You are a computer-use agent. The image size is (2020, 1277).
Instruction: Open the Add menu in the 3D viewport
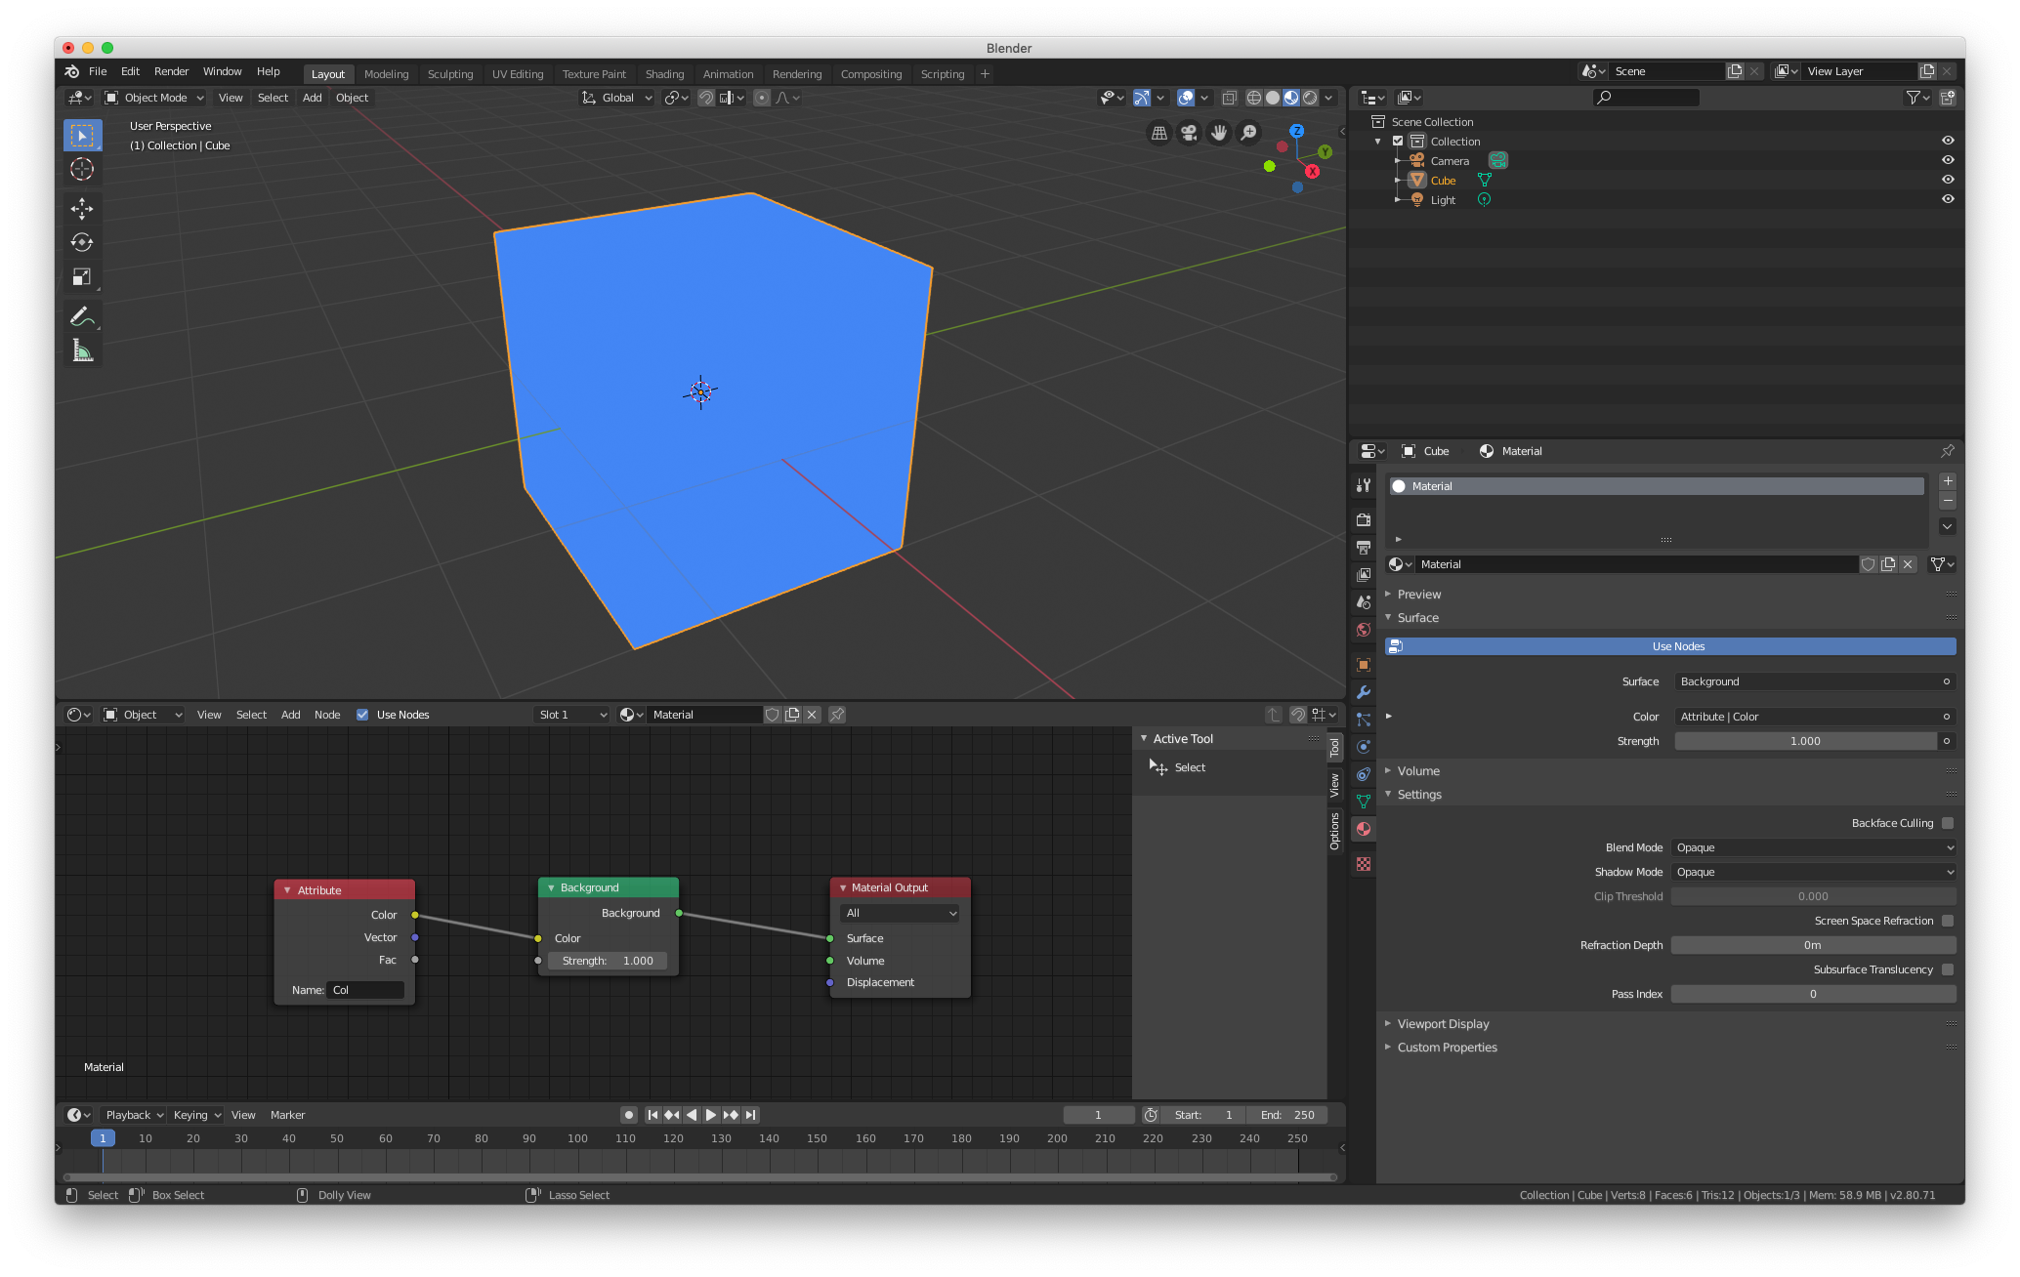click(x=311, y=98)
